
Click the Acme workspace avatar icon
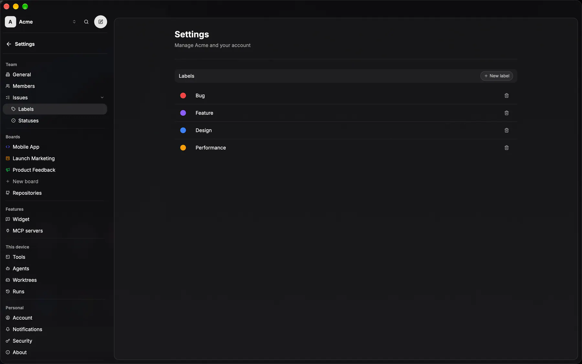10,22
